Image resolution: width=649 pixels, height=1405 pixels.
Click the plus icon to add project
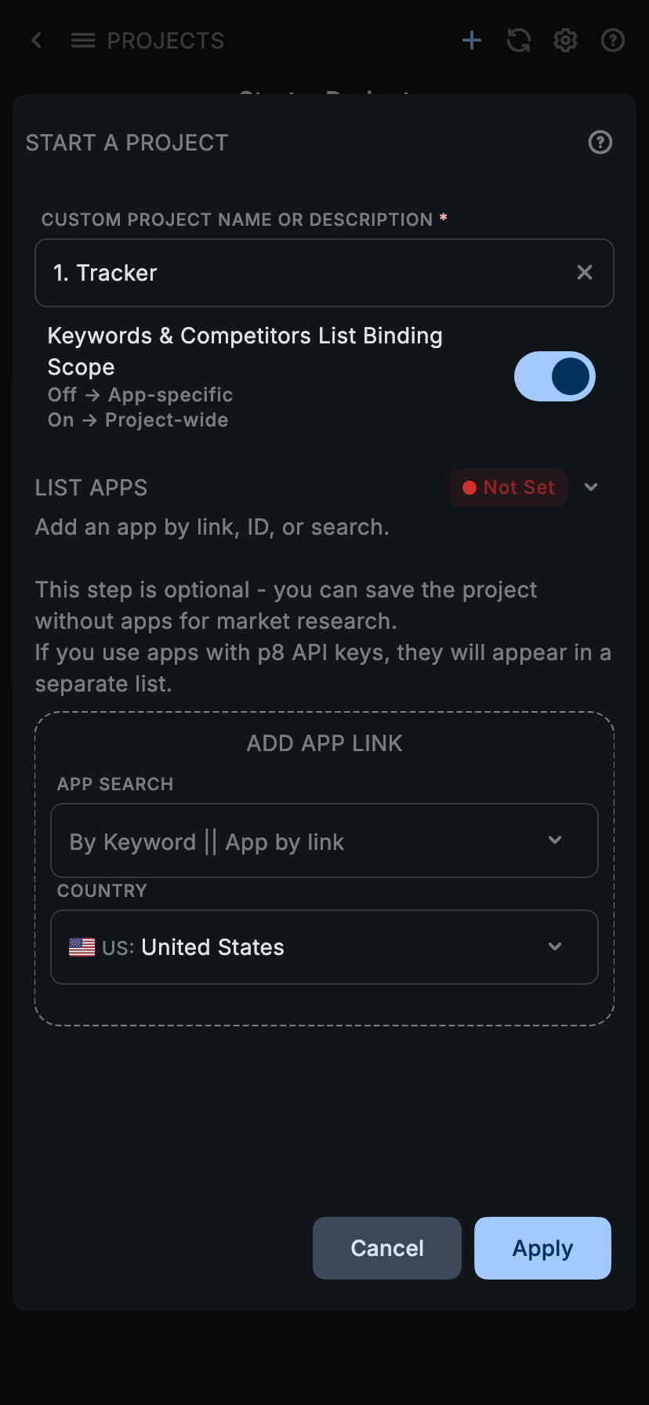pos(472,40)
